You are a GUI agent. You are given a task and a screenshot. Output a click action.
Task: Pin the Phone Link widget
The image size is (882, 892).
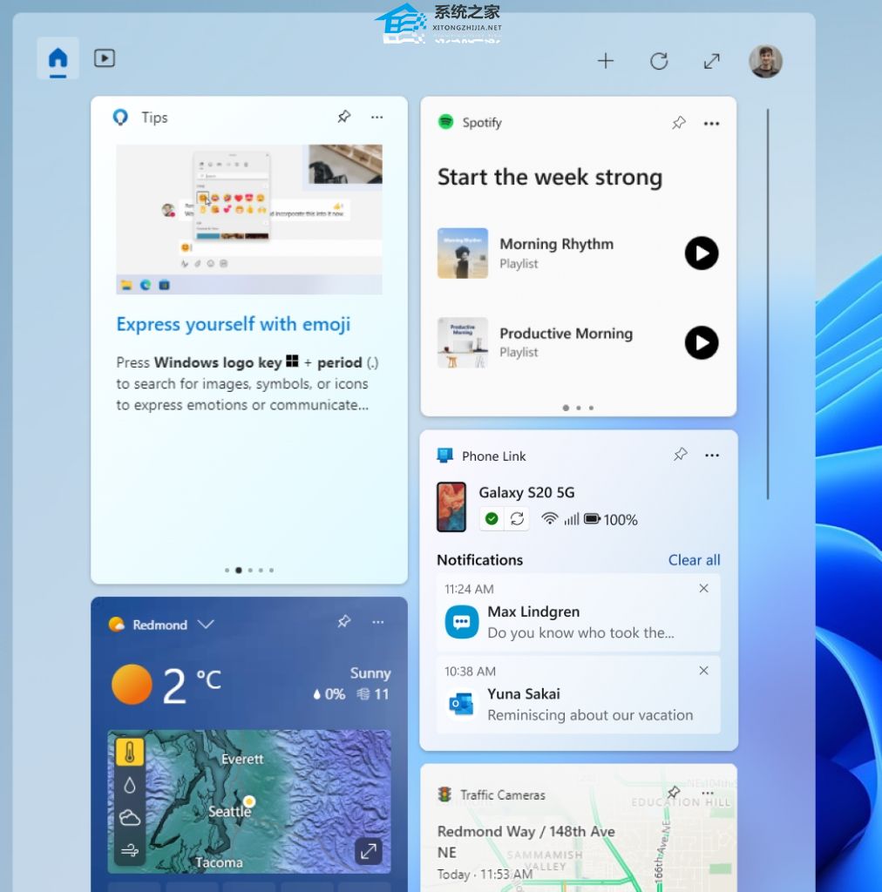tap(681, 455)
